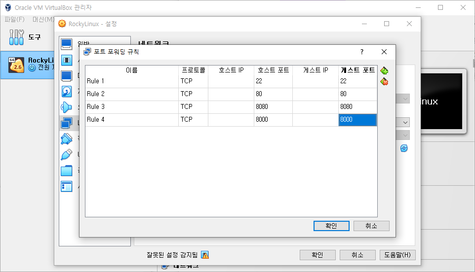Click the TCP protocol cell of Rule 2
The height and width of the screenshot is (272, 475).
click(x=193, y=94)
